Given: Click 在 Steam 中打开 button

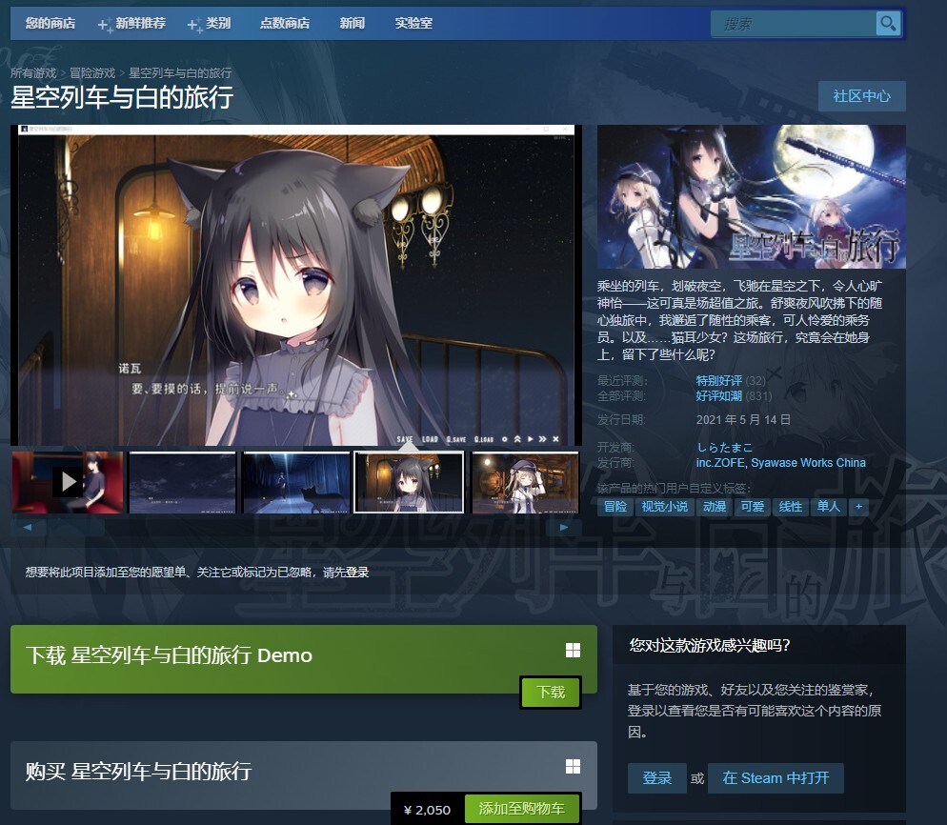Looking at the screenshot, I should click(x=776, y=778).
